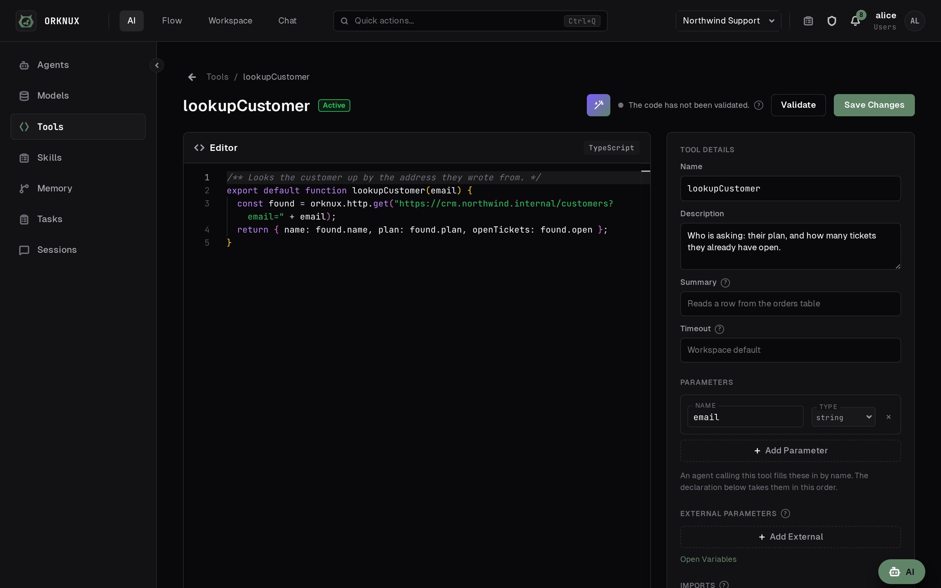The image size is (941, 588).
Task: Open the floating AI assistant button
Action: click(x=901, y=572)
